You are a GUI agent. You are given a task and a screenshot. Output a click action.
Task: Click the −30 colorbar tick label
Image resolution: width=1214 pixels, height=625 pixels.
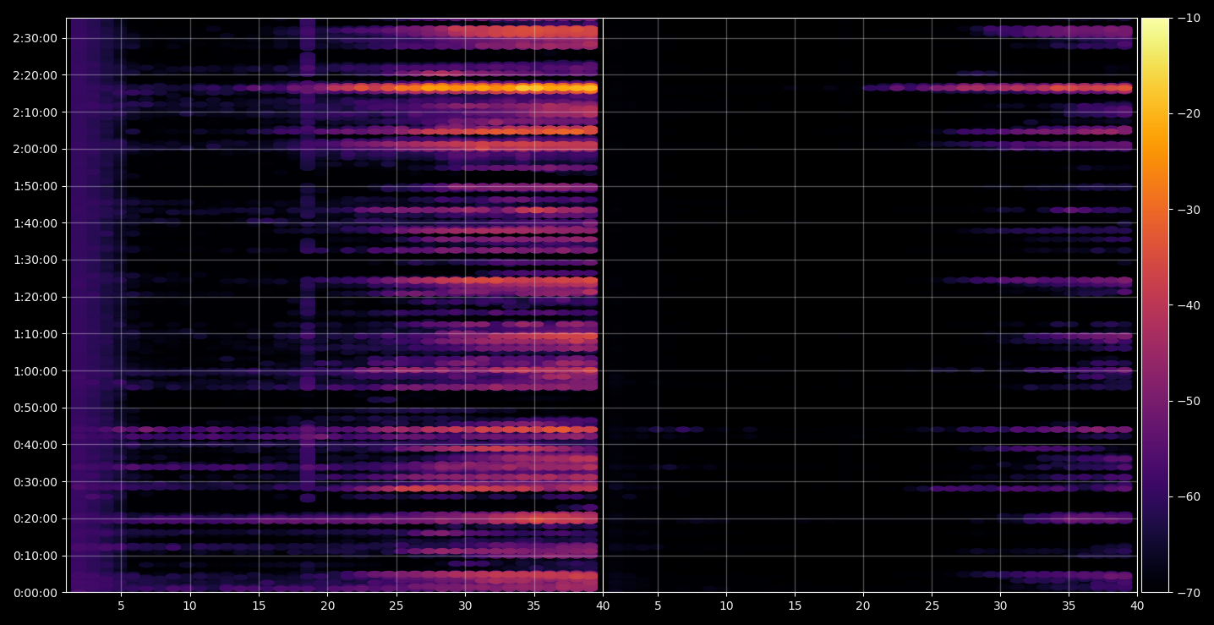[x=1188, y=210]
